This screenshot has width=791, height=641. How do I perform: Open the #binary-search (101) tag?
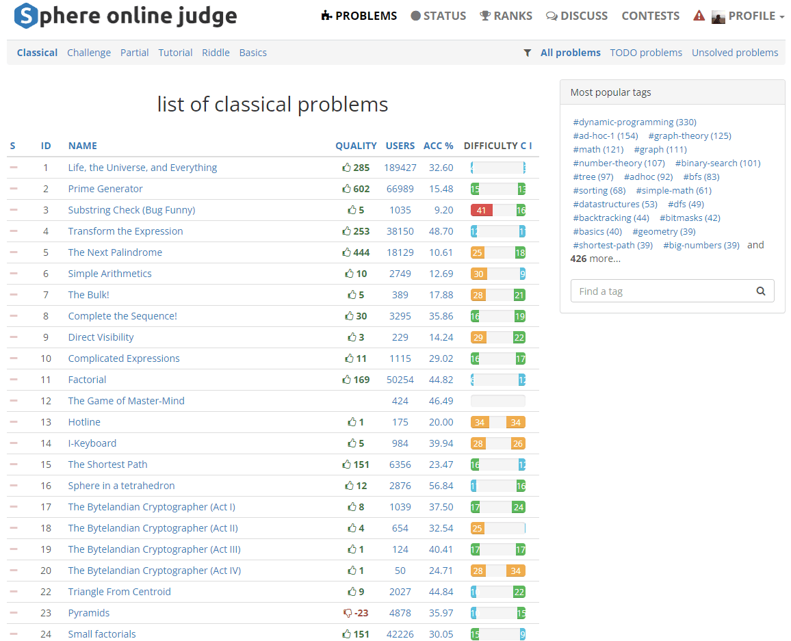pos(718,163)
